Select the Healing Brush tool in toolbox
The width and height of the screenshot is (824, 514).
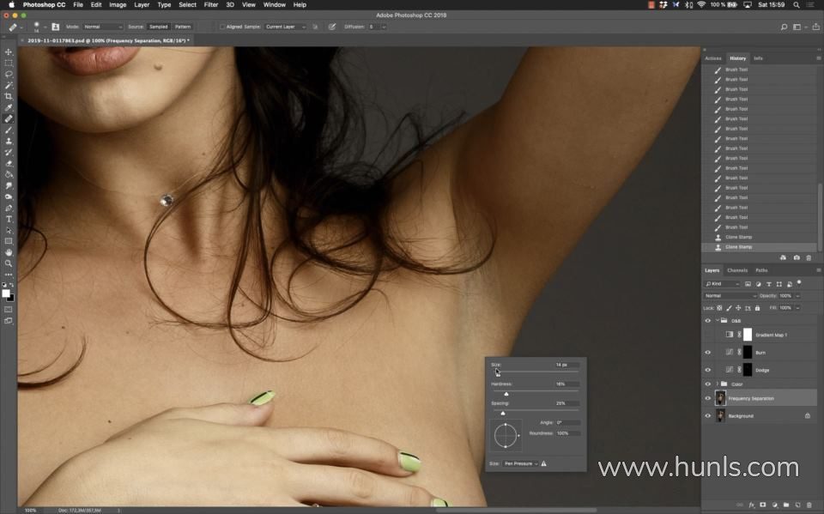tap(9, 118)
